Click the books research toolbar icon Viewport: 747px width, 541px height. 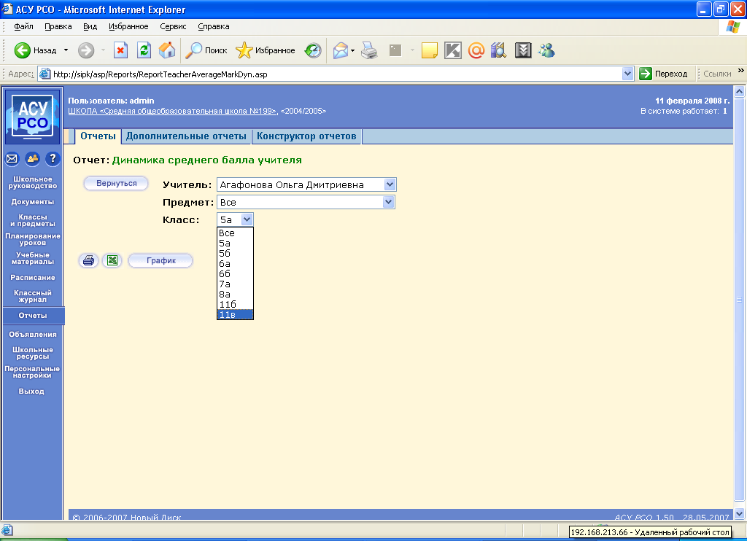click(x=498, y=50)
